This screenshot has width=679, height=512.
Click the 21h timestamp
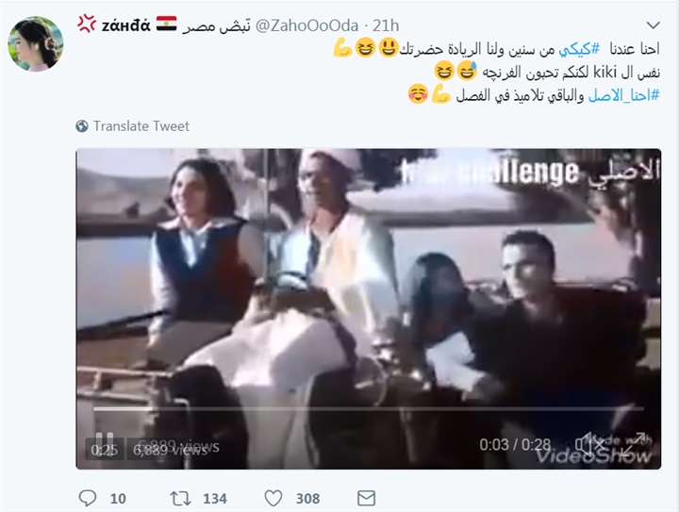coord(386,26)
